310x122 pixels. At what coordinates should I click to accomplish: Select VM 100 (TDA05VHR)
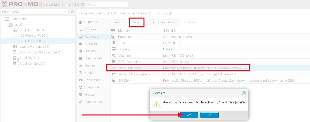pos(31,30)
